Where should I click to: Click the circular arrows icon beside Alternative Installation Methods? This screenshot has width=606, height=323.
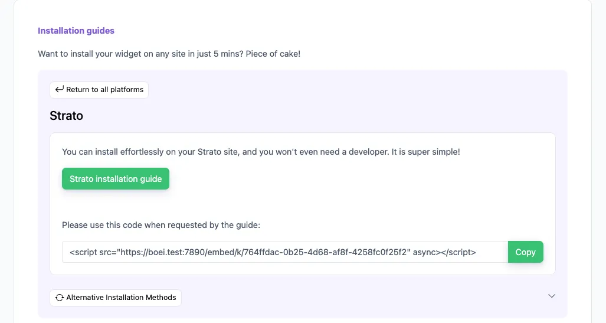(x=60, y=298)
